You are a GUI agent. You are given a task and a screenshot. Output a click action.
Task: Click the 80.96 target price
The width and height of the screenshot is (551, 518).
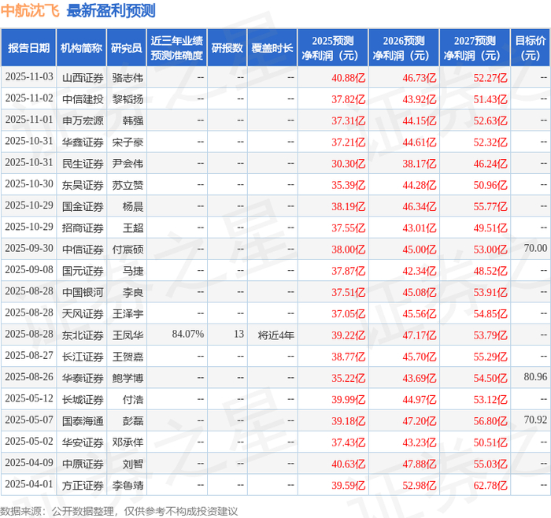pyautogui.click(x=535, y=377)
